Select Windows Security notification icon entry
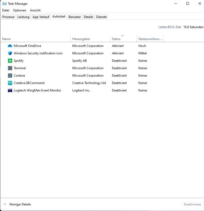This screenshot has width=204, height=211. 38,53
